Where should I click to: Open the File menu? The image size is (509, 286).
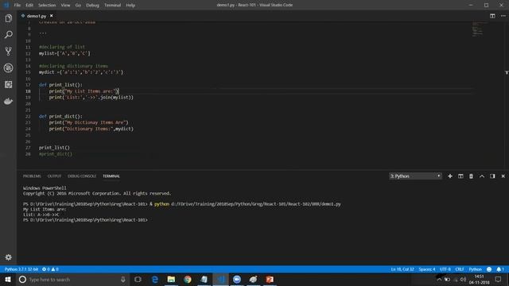17,6
